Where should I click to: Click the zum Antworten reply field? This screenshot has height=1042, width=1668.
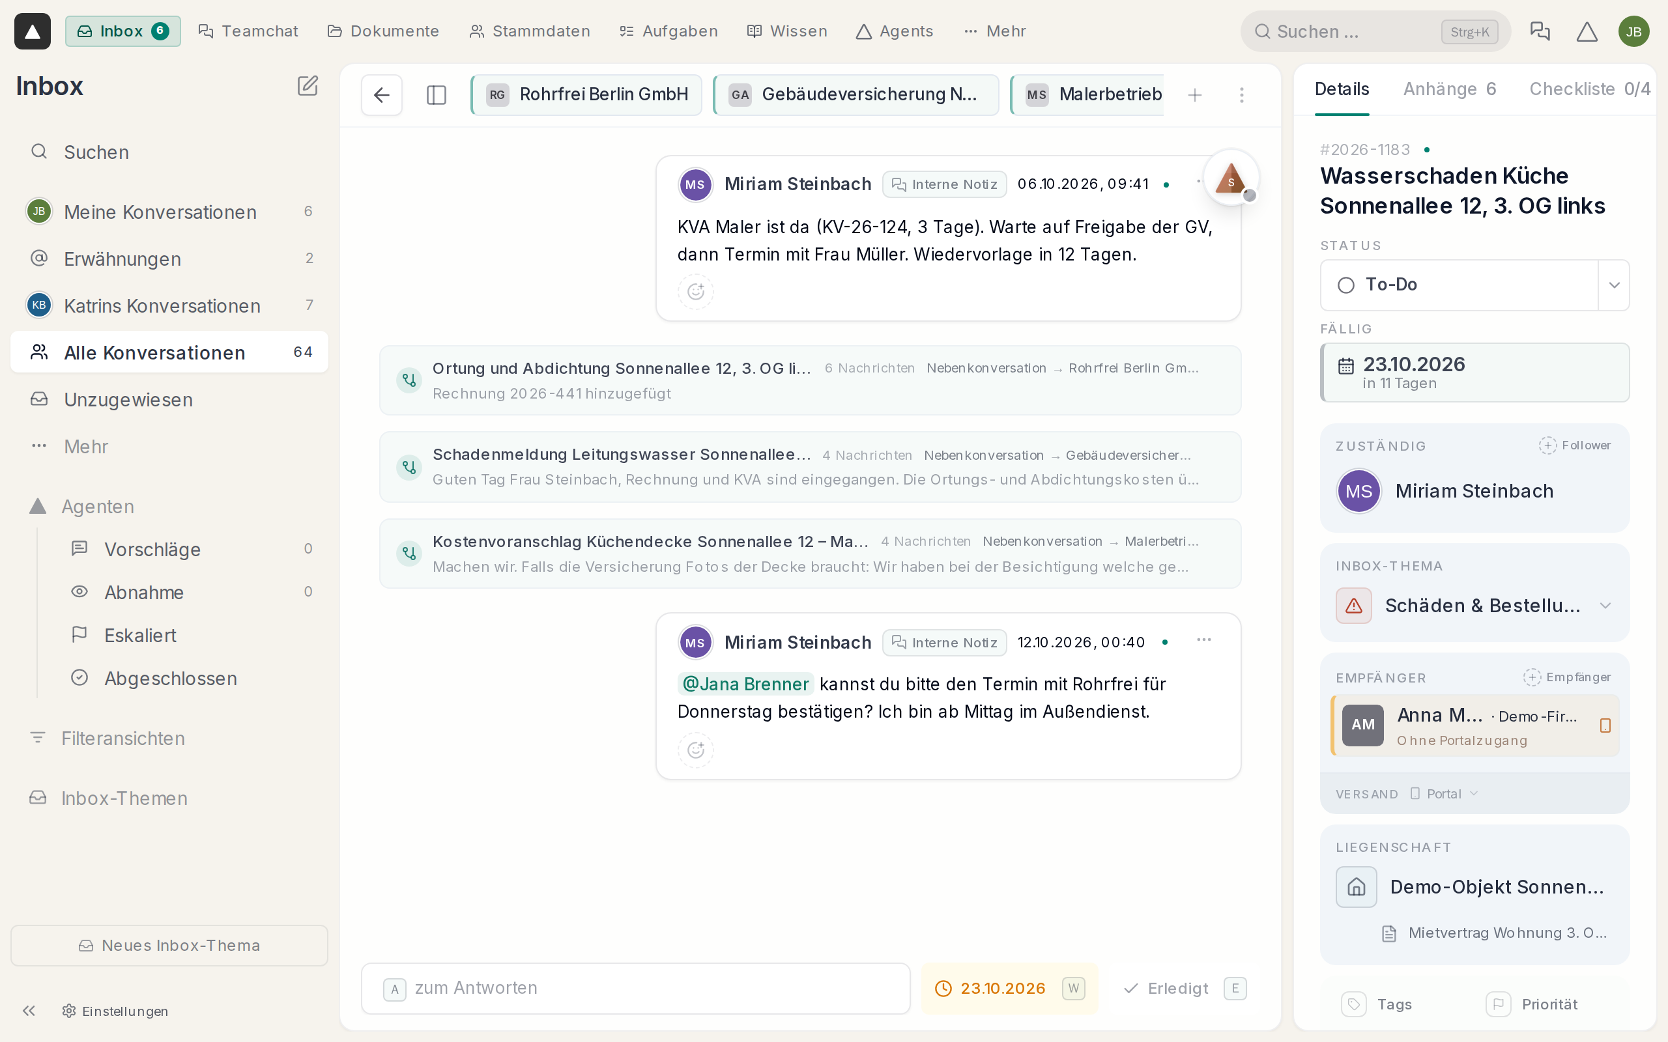635,989
